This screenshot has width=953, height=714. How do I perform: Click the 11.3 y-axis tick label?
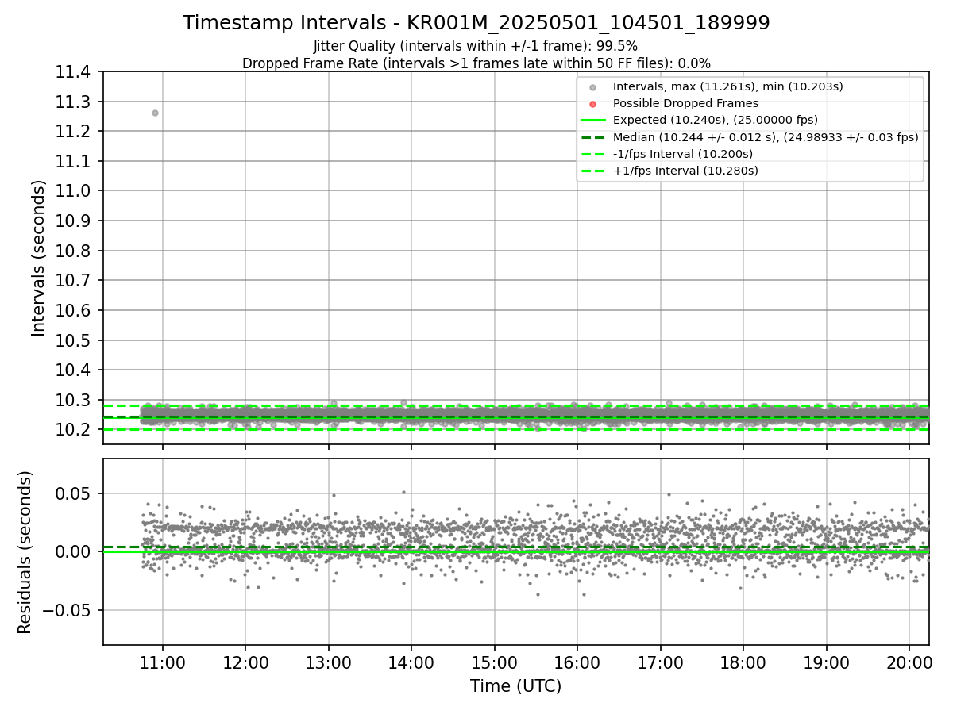pos(74,102)
